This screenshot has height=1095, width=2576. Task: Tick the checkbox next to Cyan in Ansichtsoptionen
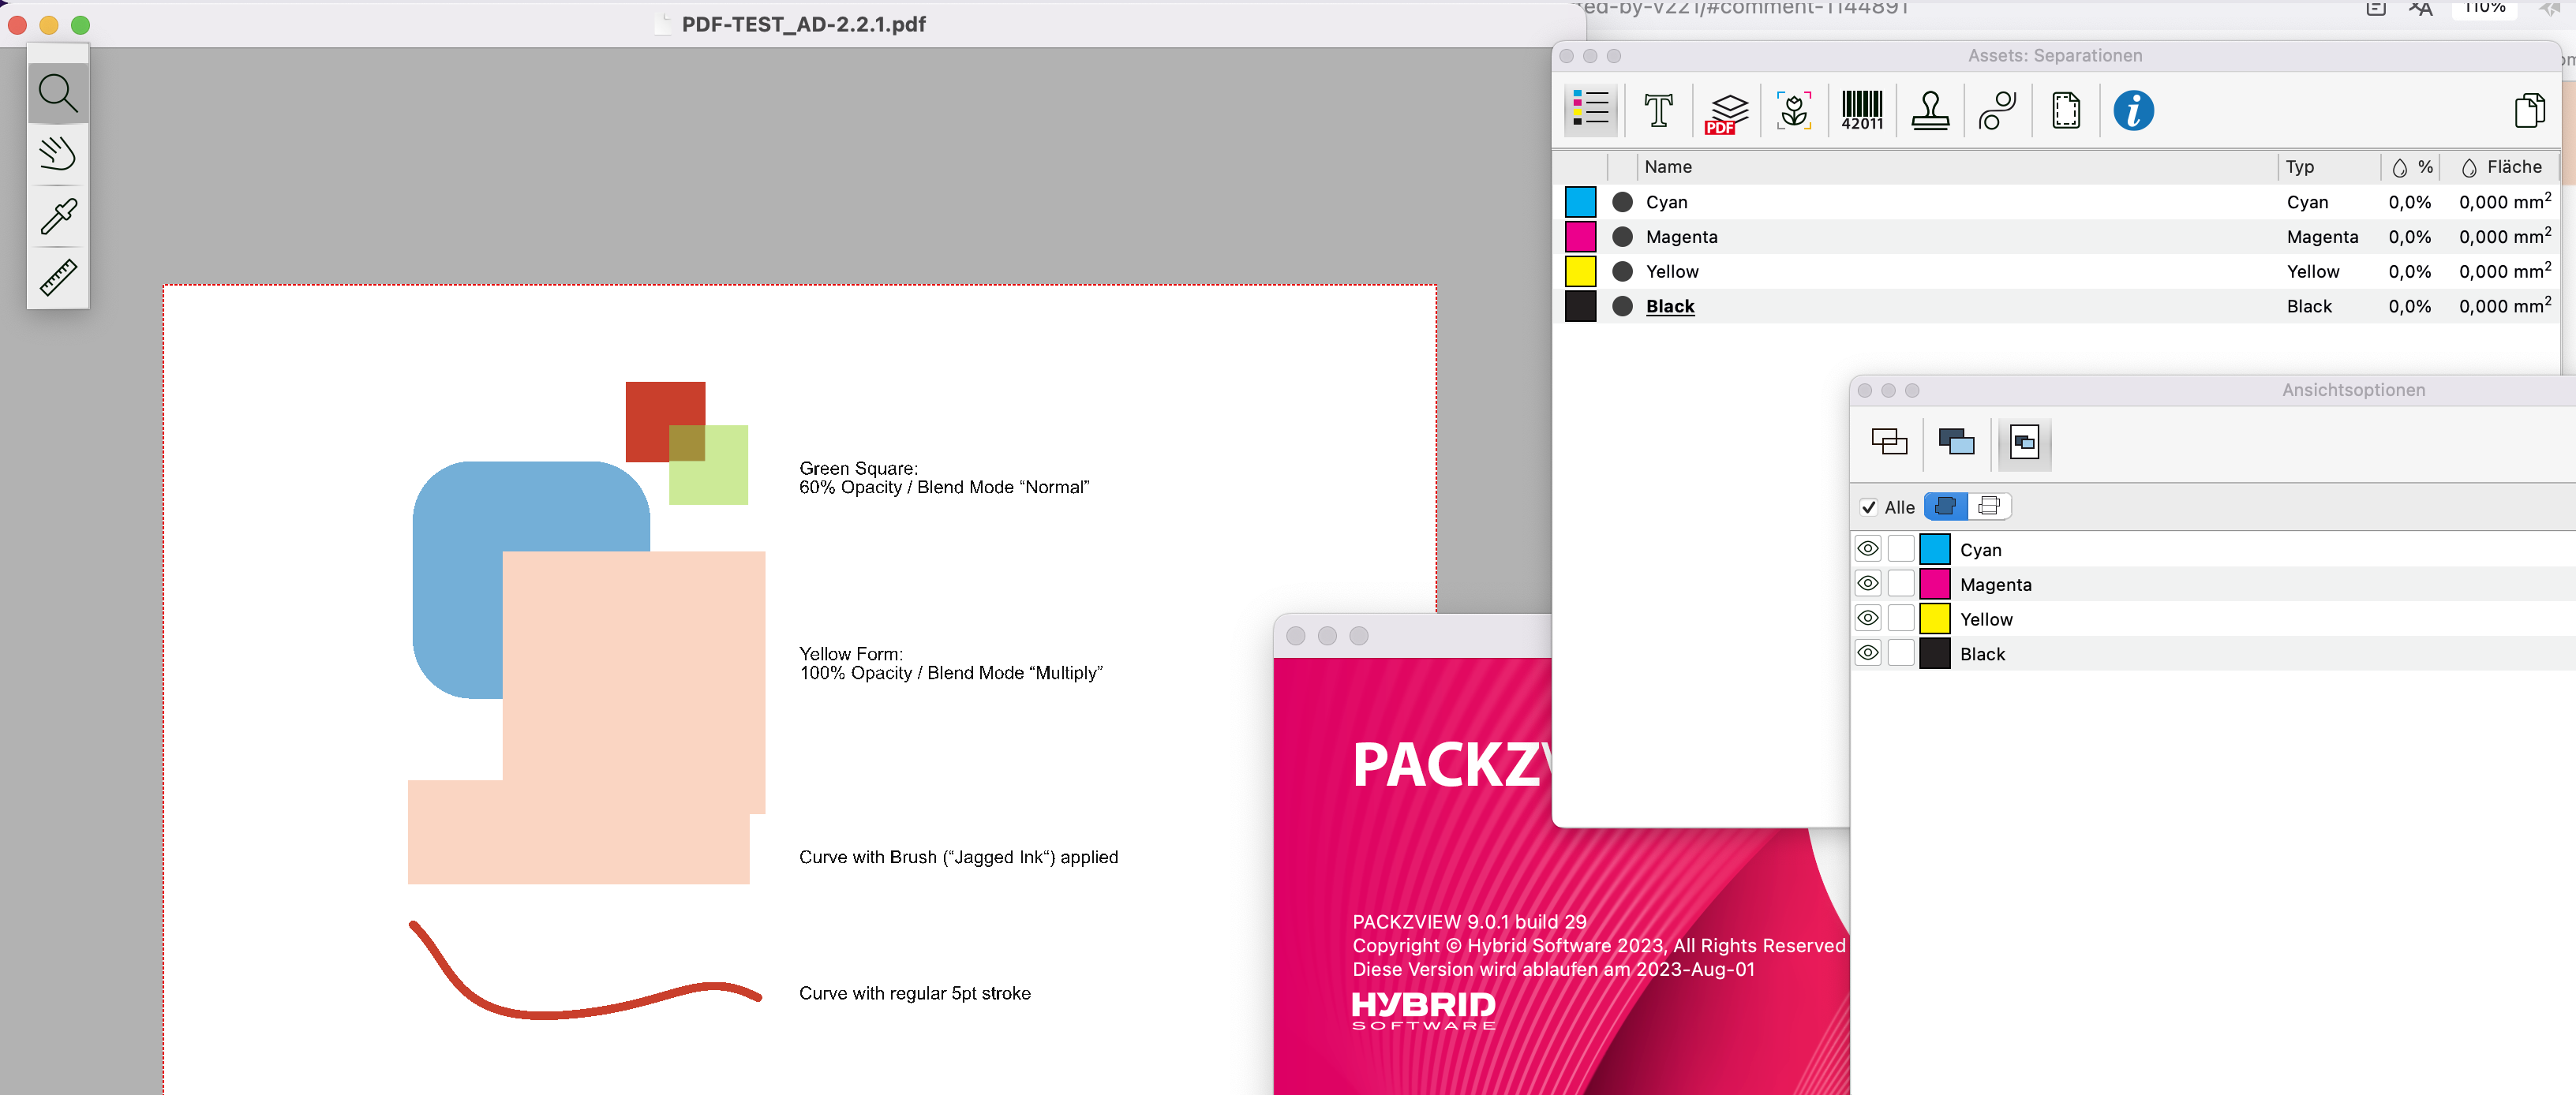pyautogui.click(x=1901, y=549)
